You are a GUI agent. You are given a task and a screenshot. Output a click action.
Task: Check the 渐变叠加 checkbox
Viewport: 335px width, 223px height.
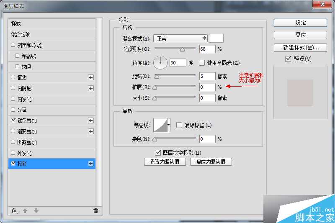(13, 131)
